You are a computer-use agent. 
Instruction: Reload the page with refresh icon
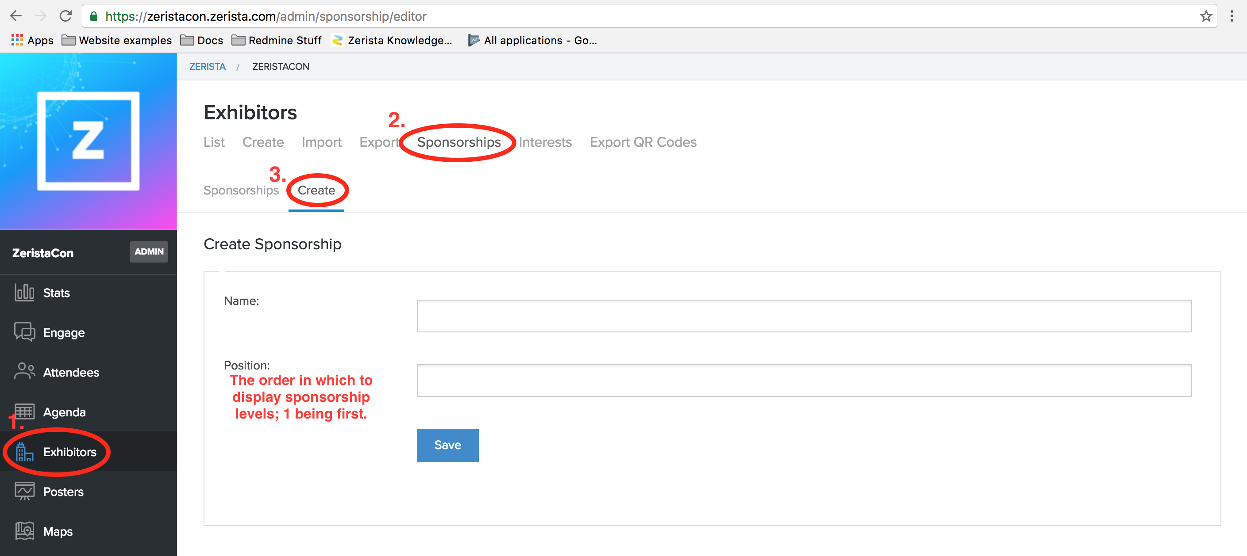(x=65, y=16)
